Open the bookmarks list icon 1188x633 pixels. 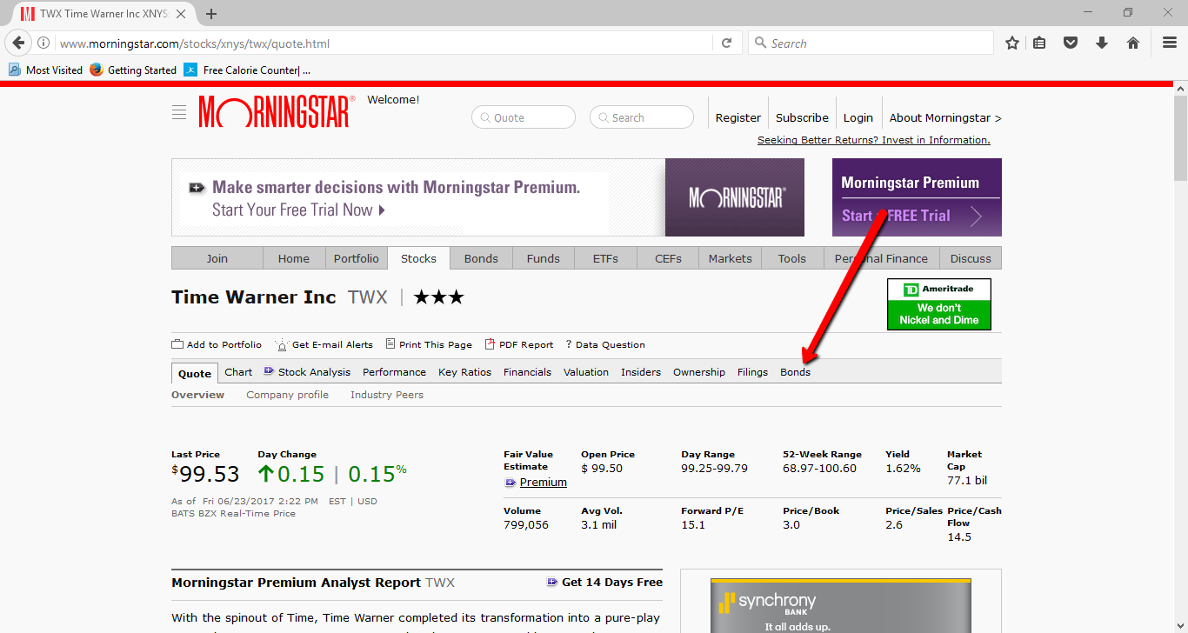tap(1039, 43)
